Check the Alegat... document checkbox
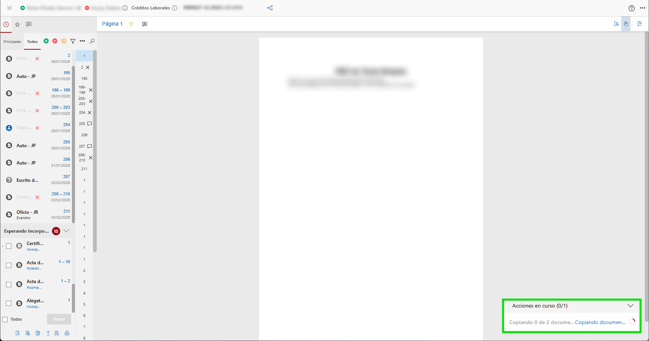Viewport: 649px width, 341px height. (x=9, y=303)
